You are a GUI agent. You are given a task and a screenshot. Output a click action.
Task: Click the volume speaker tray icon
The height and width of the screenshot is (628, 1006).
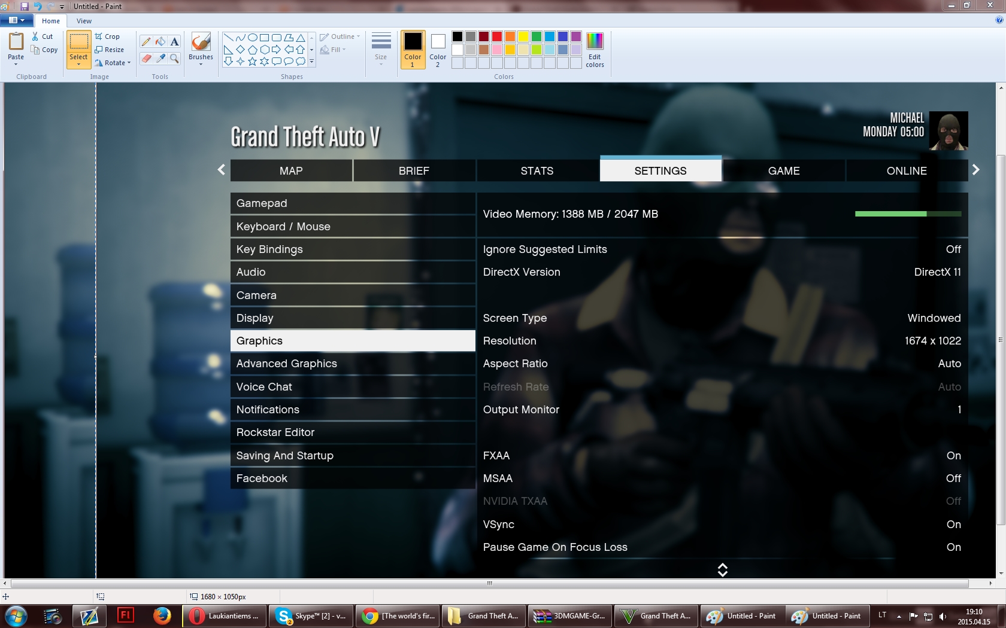(943, 616)
